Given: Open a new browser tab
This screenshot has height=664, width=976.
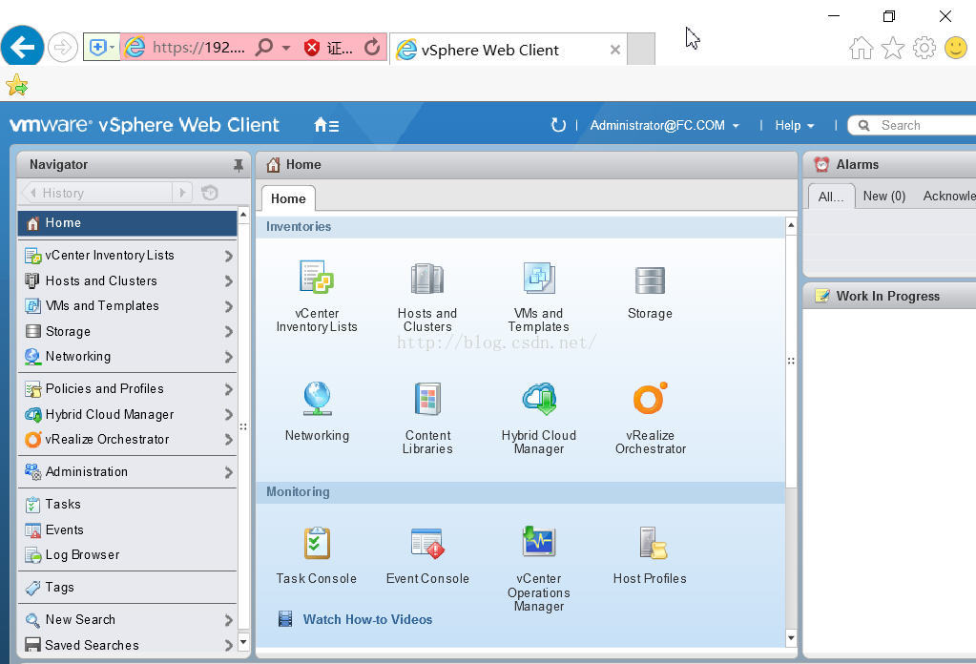Looking at the screenshot, I should tap(641, 50).
